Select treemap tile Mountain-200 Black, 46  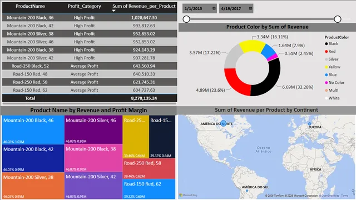click(33, 129)
